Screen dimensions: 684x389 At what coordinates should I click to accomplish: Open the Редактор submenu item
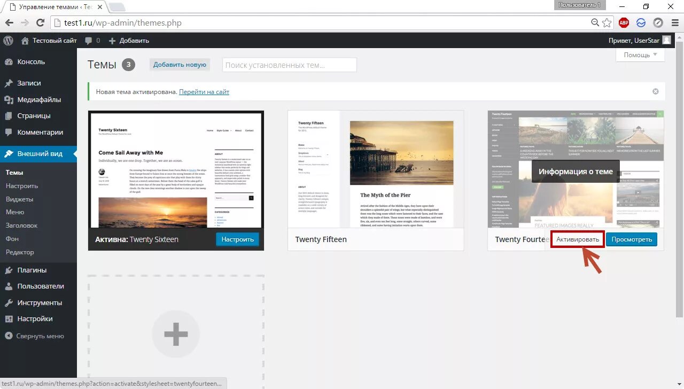pyautogui.click(x=20, y=252)
